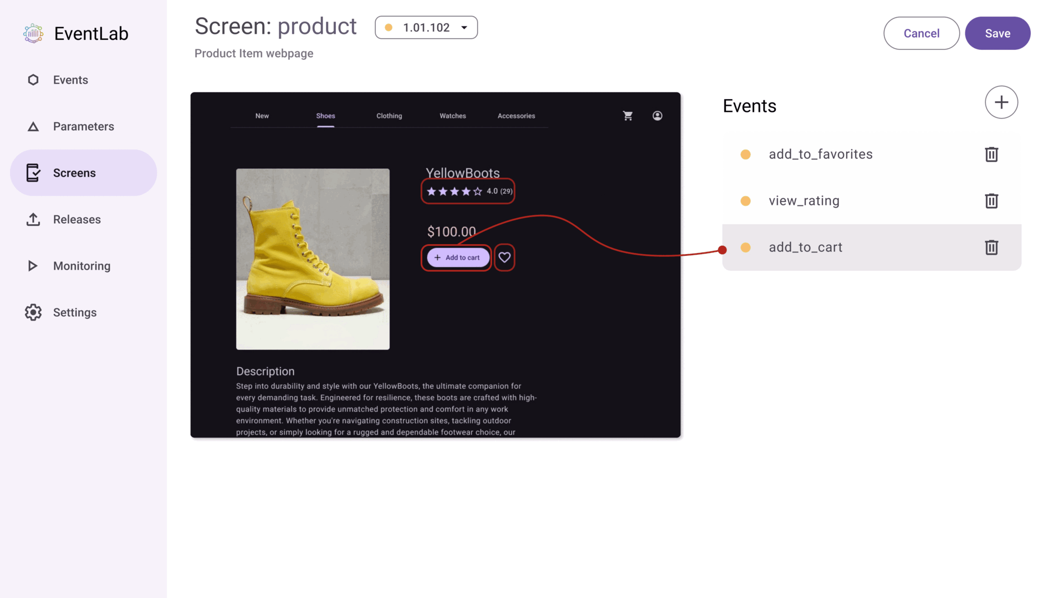Go to Releases in the sidebar
This screenshot has width=1064, height=598.
coord(83,219)
